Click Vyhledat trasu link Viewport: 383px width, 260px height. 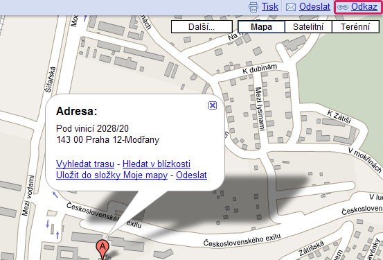click(x=85, y=164)
